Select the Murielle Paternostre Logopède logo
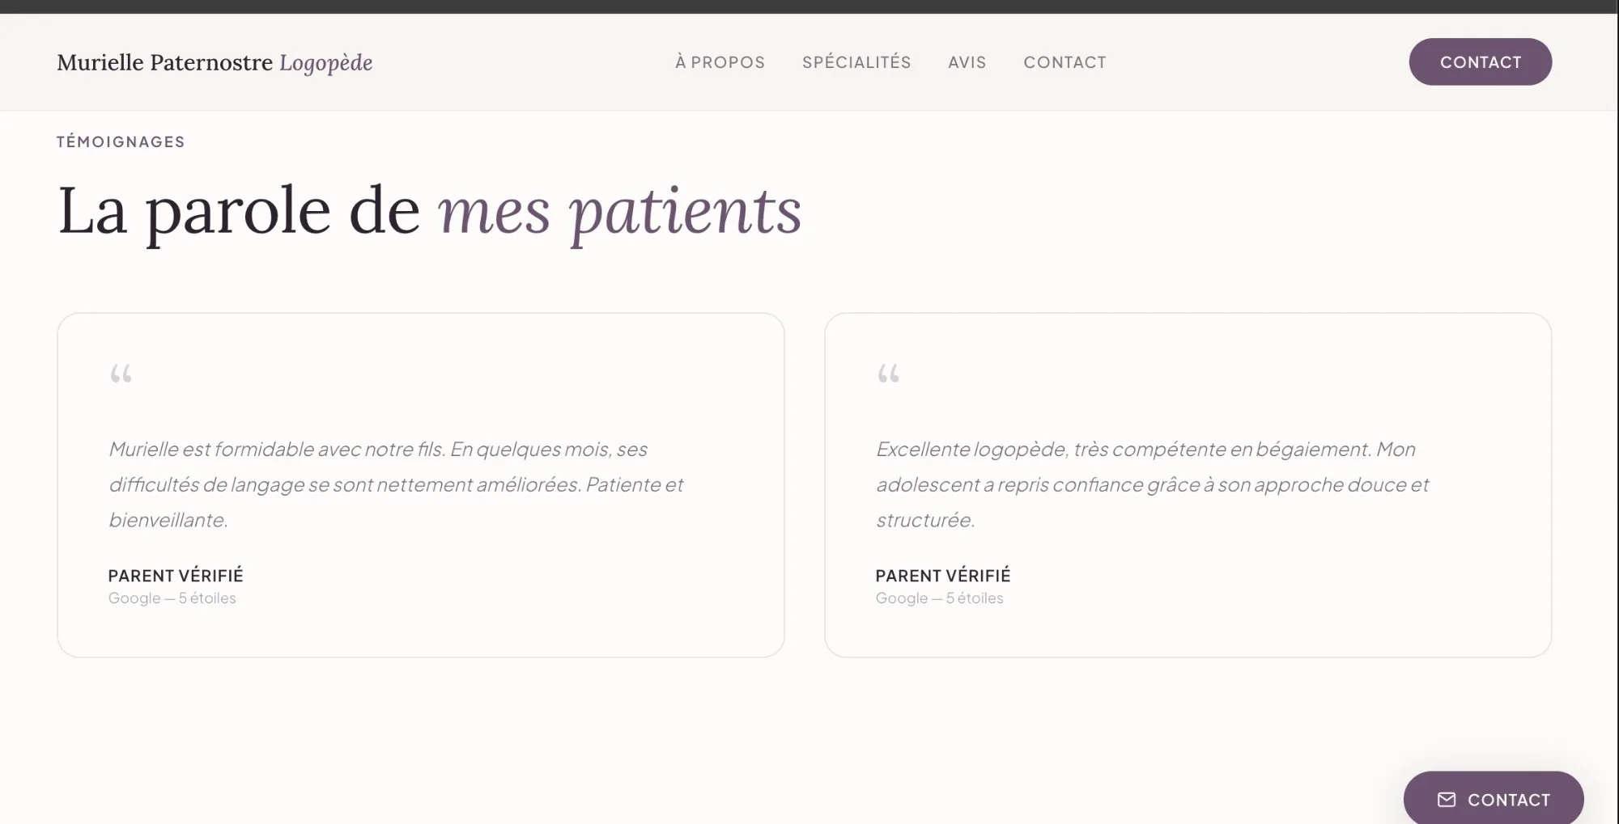The image size is (1619, 824). tap(214, 62)
